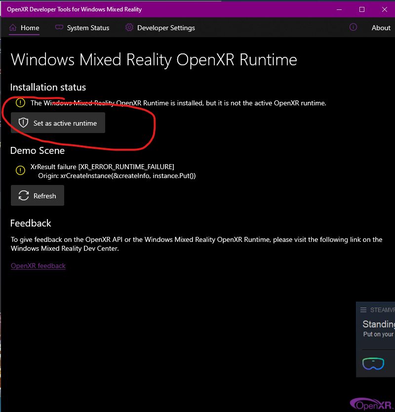The height and width of the screenshot is (412, 395).
Task: Click the Installation status warning icon
Action: [x=20, y=103]
